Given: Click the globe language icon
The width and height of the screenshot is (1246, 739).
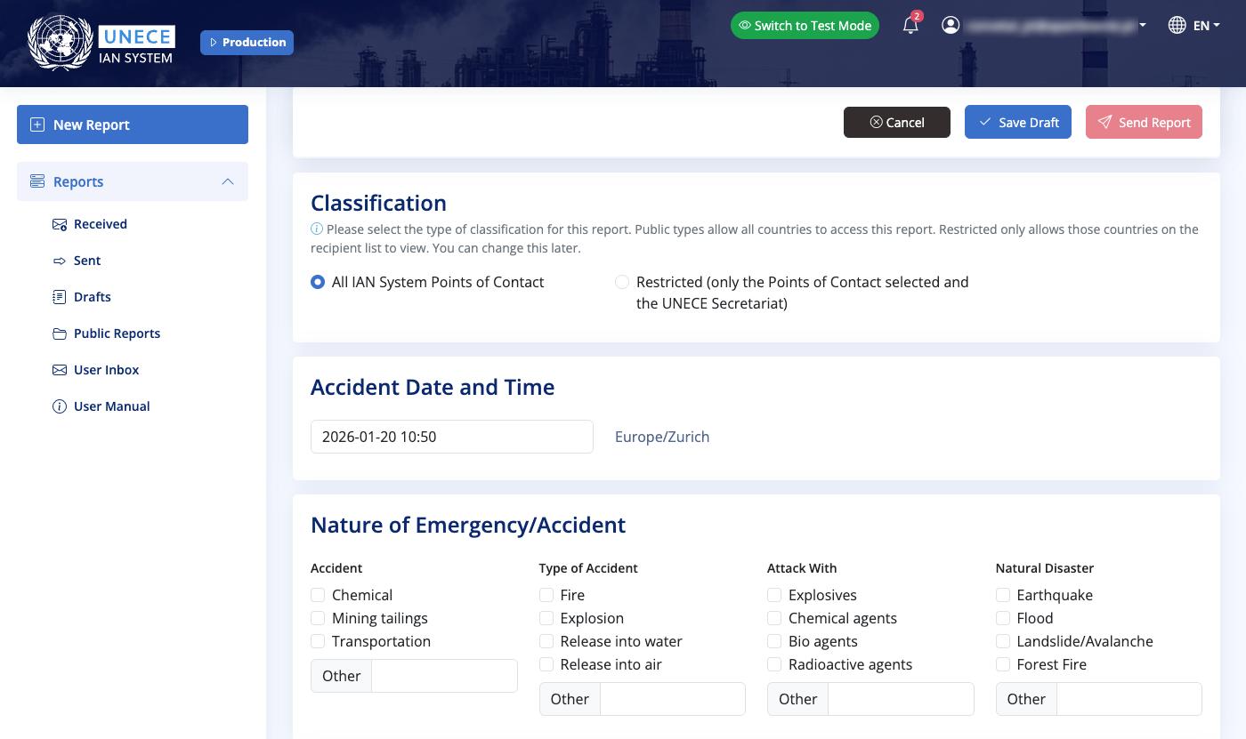Looking at the screenshot, I should pos(1177,26).
